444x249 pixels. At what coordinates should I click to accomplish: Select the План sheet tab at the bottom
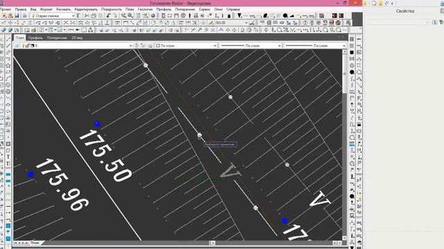tap(35, 243)
